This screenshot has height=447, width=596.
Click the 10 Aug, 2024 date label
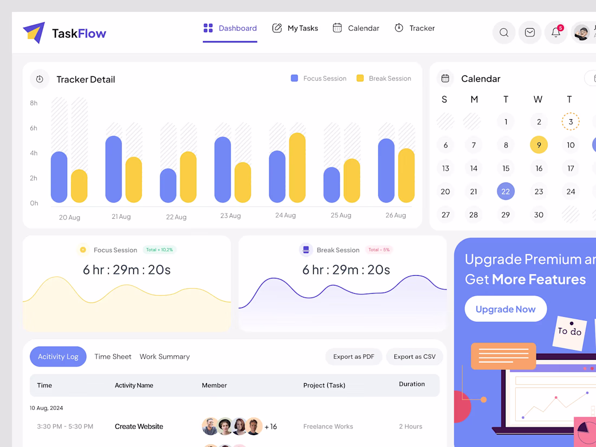click(x=47, y=408)
